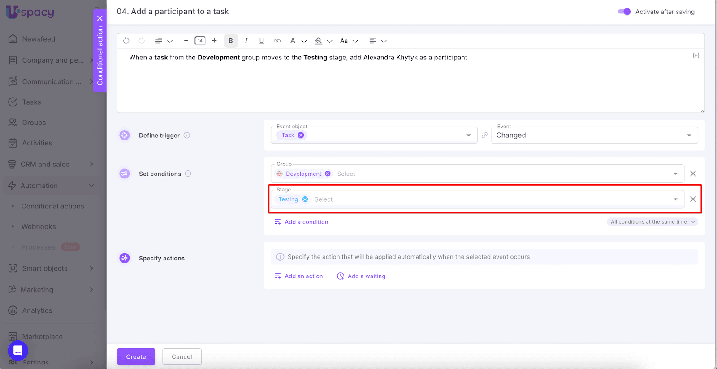Delete the Group condition row
Screen dimensions: 717x369
point(693,174)
